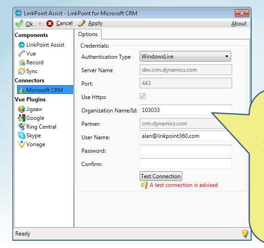Click the Apply pencil icon

coord(81,23)
